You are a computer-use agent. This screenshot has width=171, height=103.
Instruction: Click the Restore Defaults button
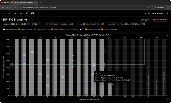click(x=160, y=20)
